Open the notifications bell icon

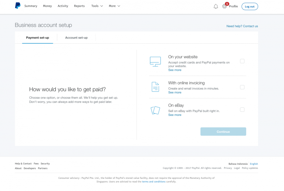click(x=216, y=7)
